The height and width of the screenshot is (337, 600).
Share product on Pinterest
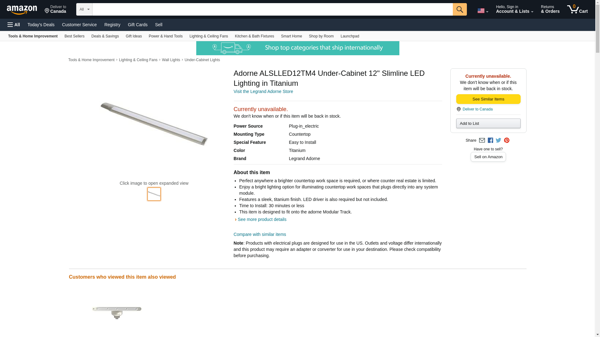pos(507,140)
